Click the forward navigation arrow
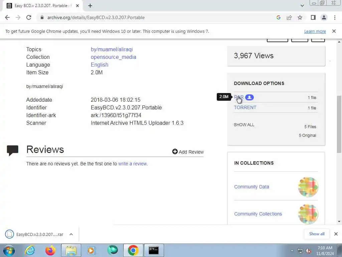This screenshot has height=257, width=342. pos(18,17)
